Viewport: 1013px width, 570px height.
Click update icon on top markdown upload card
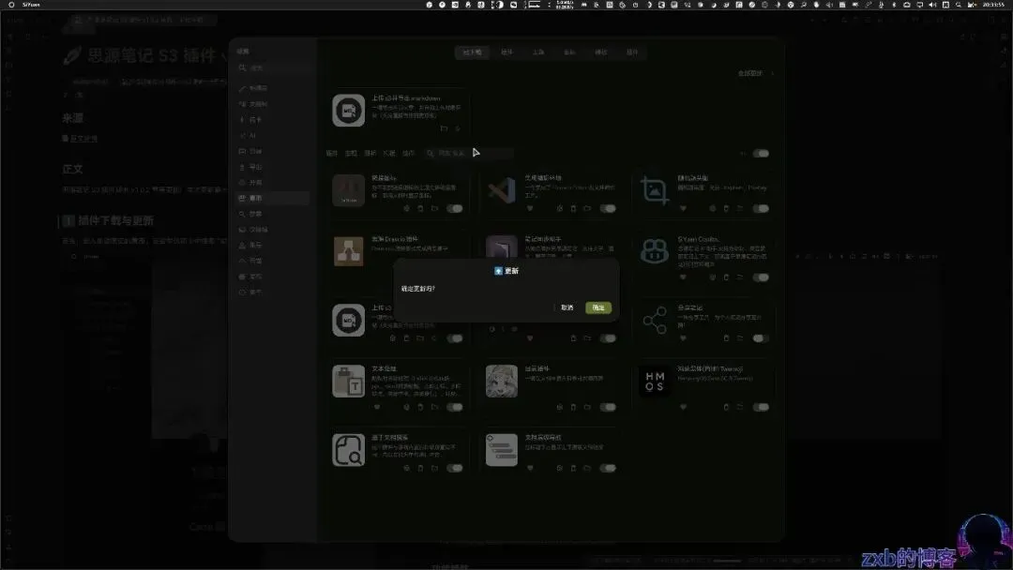pyautogui.click(x=458, y=129)
